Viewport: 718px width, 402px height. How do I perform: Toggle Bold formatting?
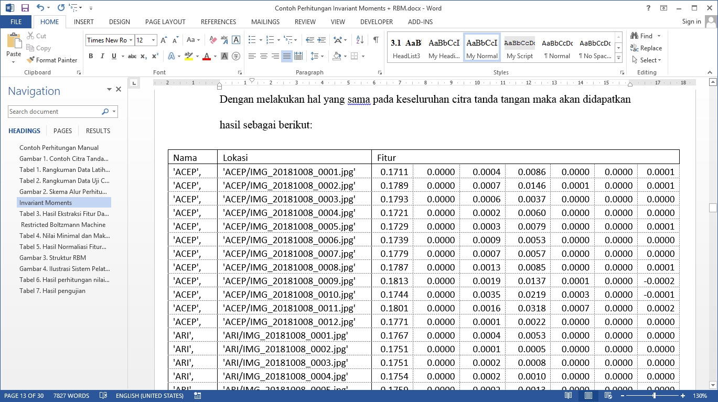point(91,56)
